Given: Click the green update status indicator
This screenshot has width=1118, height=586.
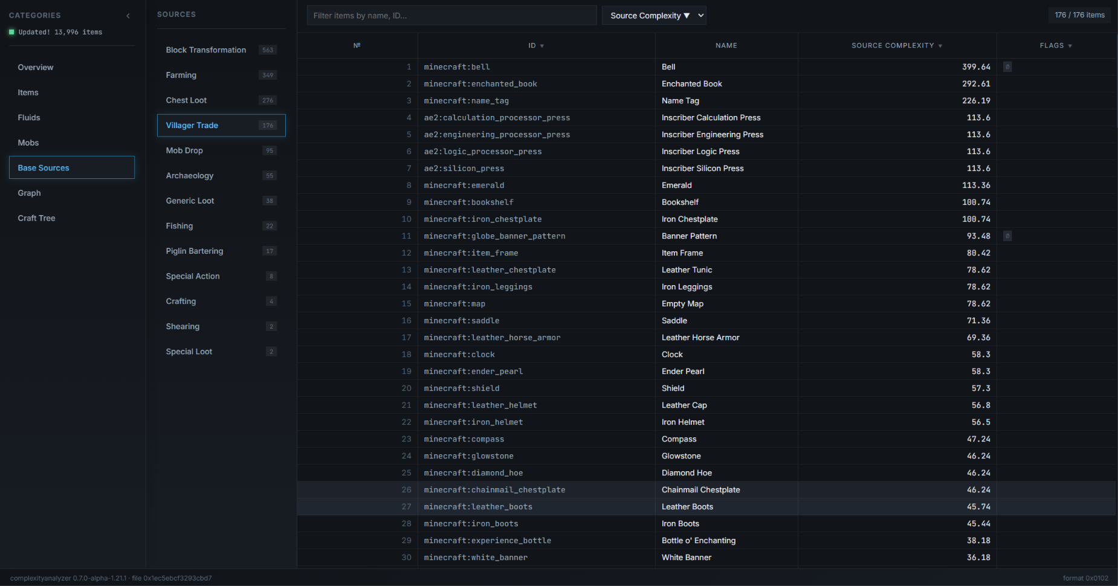Looking at the screenshot, I should [x=11, y=32].
